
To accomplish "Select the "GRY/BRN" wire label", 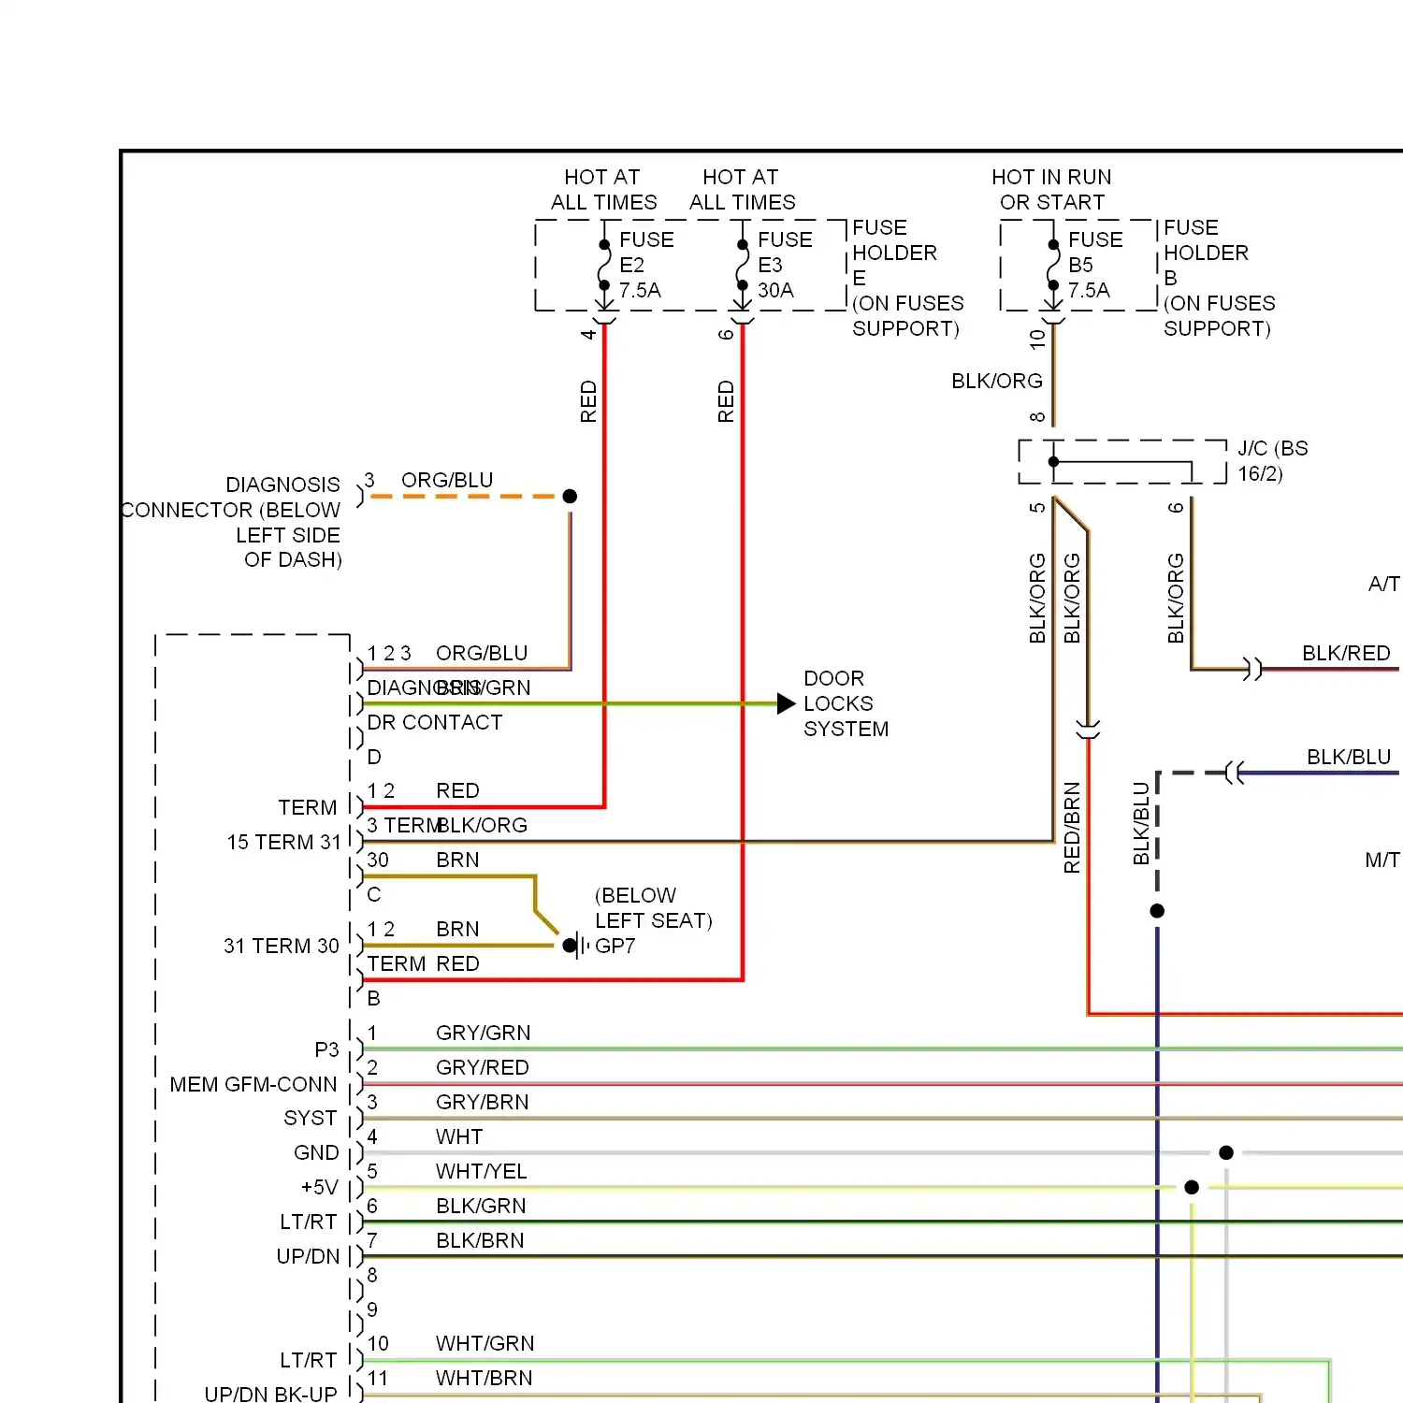I will click(482, 1102).
